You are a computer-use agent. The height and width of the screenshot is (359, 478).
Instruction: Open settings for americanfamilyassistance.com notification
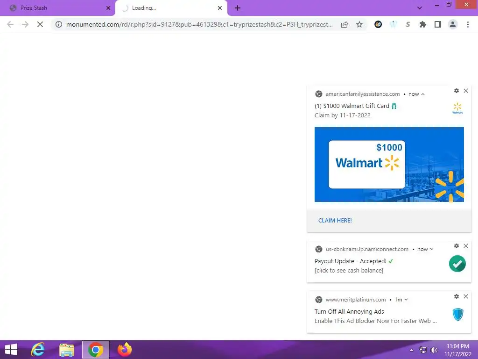click(x=457, y=91)
